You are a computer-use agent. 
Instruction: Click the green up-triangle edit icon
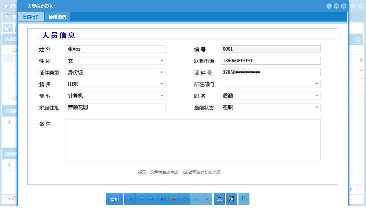pyautogui.click(x=184, y=199)
